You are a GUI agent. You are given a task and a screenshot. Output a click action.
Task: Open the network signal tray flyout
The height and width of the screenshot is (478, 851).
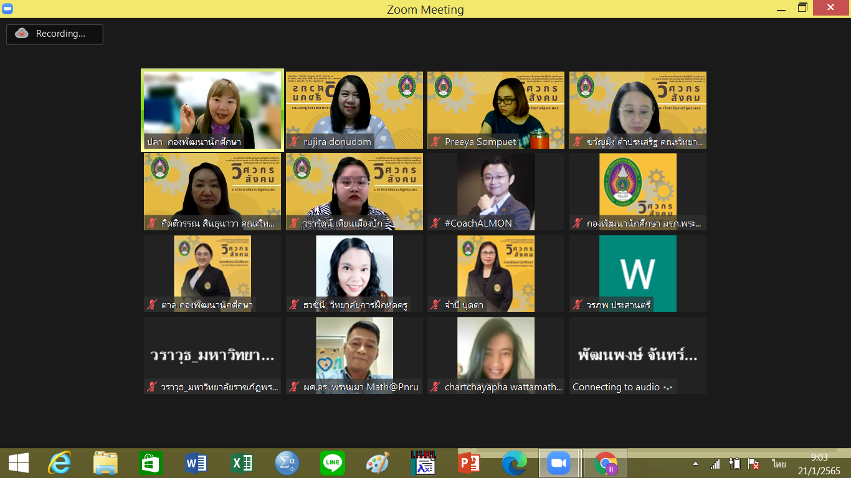(x=715, y=464)
